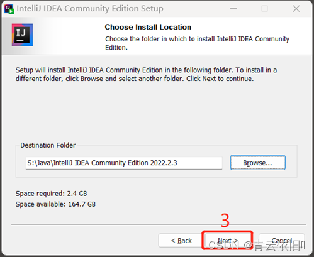Click the 'Setup will install IntelliJ IDEA' instruction text

click(x=146, y=74)
